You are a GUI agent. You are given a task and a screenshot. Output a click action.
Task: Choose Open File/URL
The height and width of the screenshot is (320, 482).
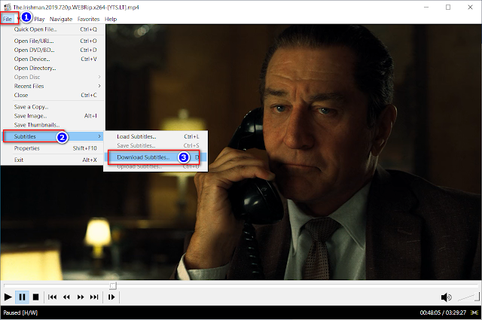tap(53, 41)
